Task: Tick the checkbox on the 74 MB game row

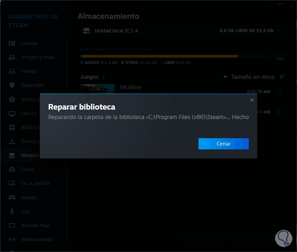Action: (279, 112)
